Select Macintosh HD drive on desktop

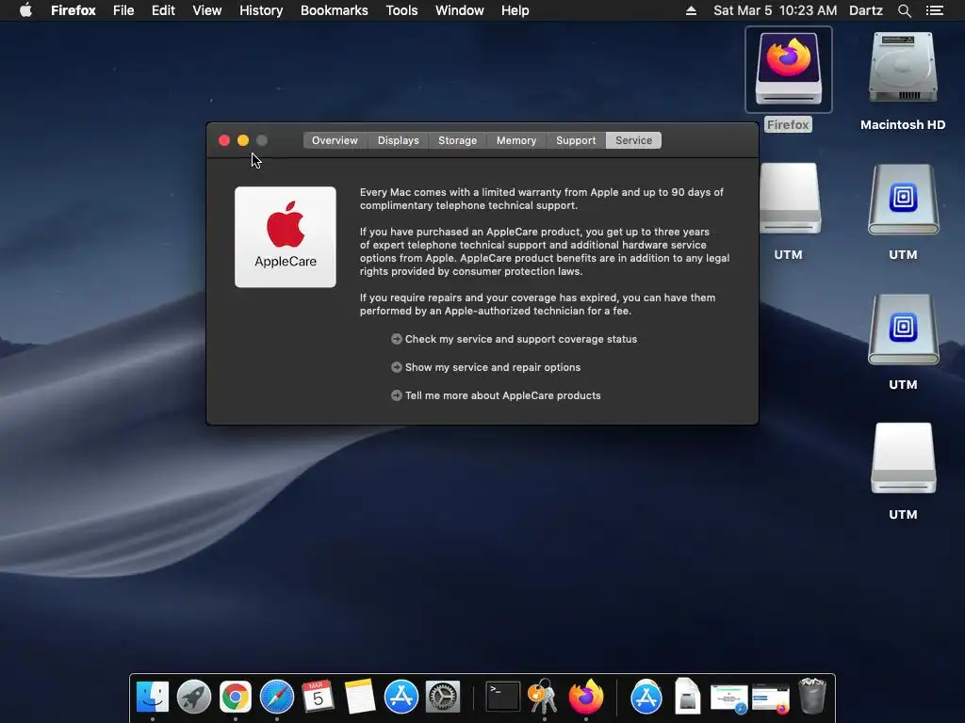(903, 68)
